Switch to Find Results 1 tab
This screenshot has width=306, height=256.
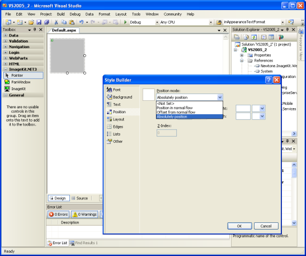pyautogui.click(x=84, y=243)
